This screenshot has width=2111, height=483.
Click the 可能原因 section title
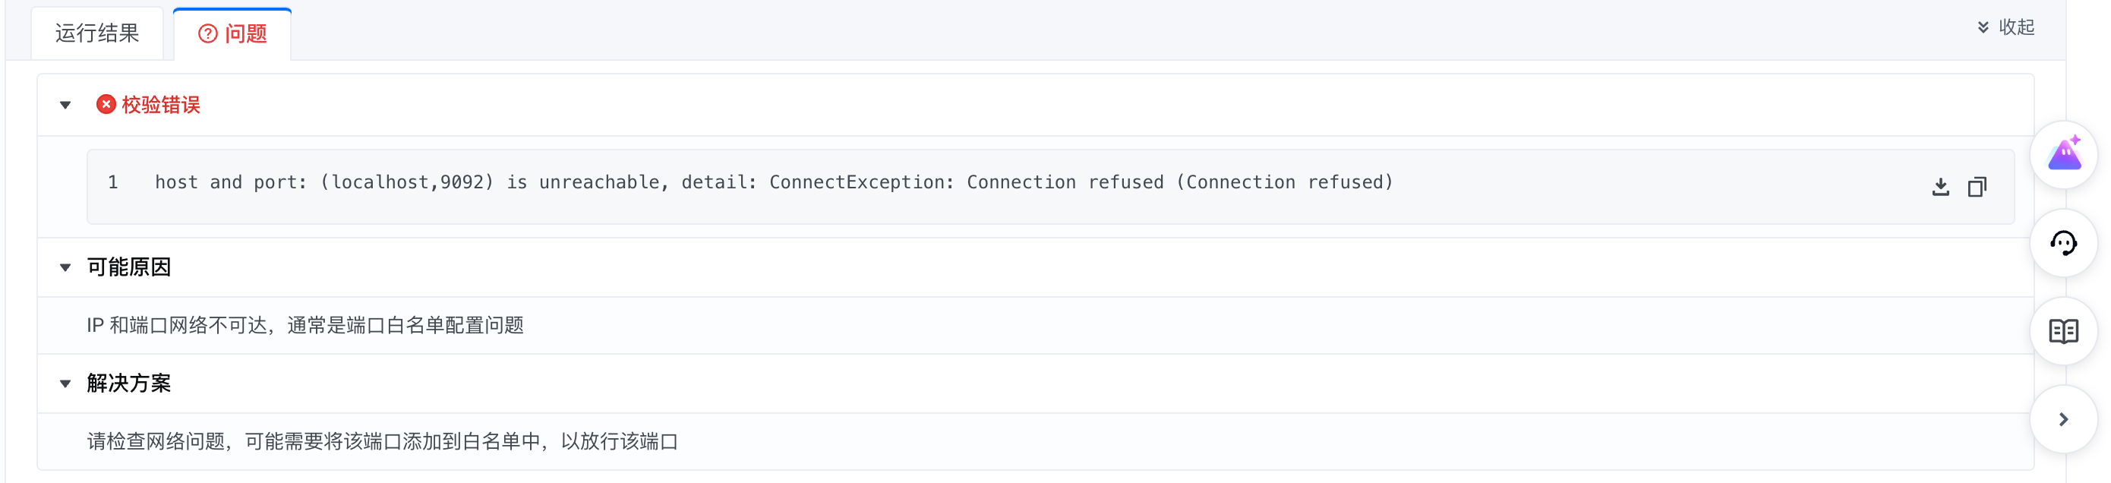click(x=128, y=267)
